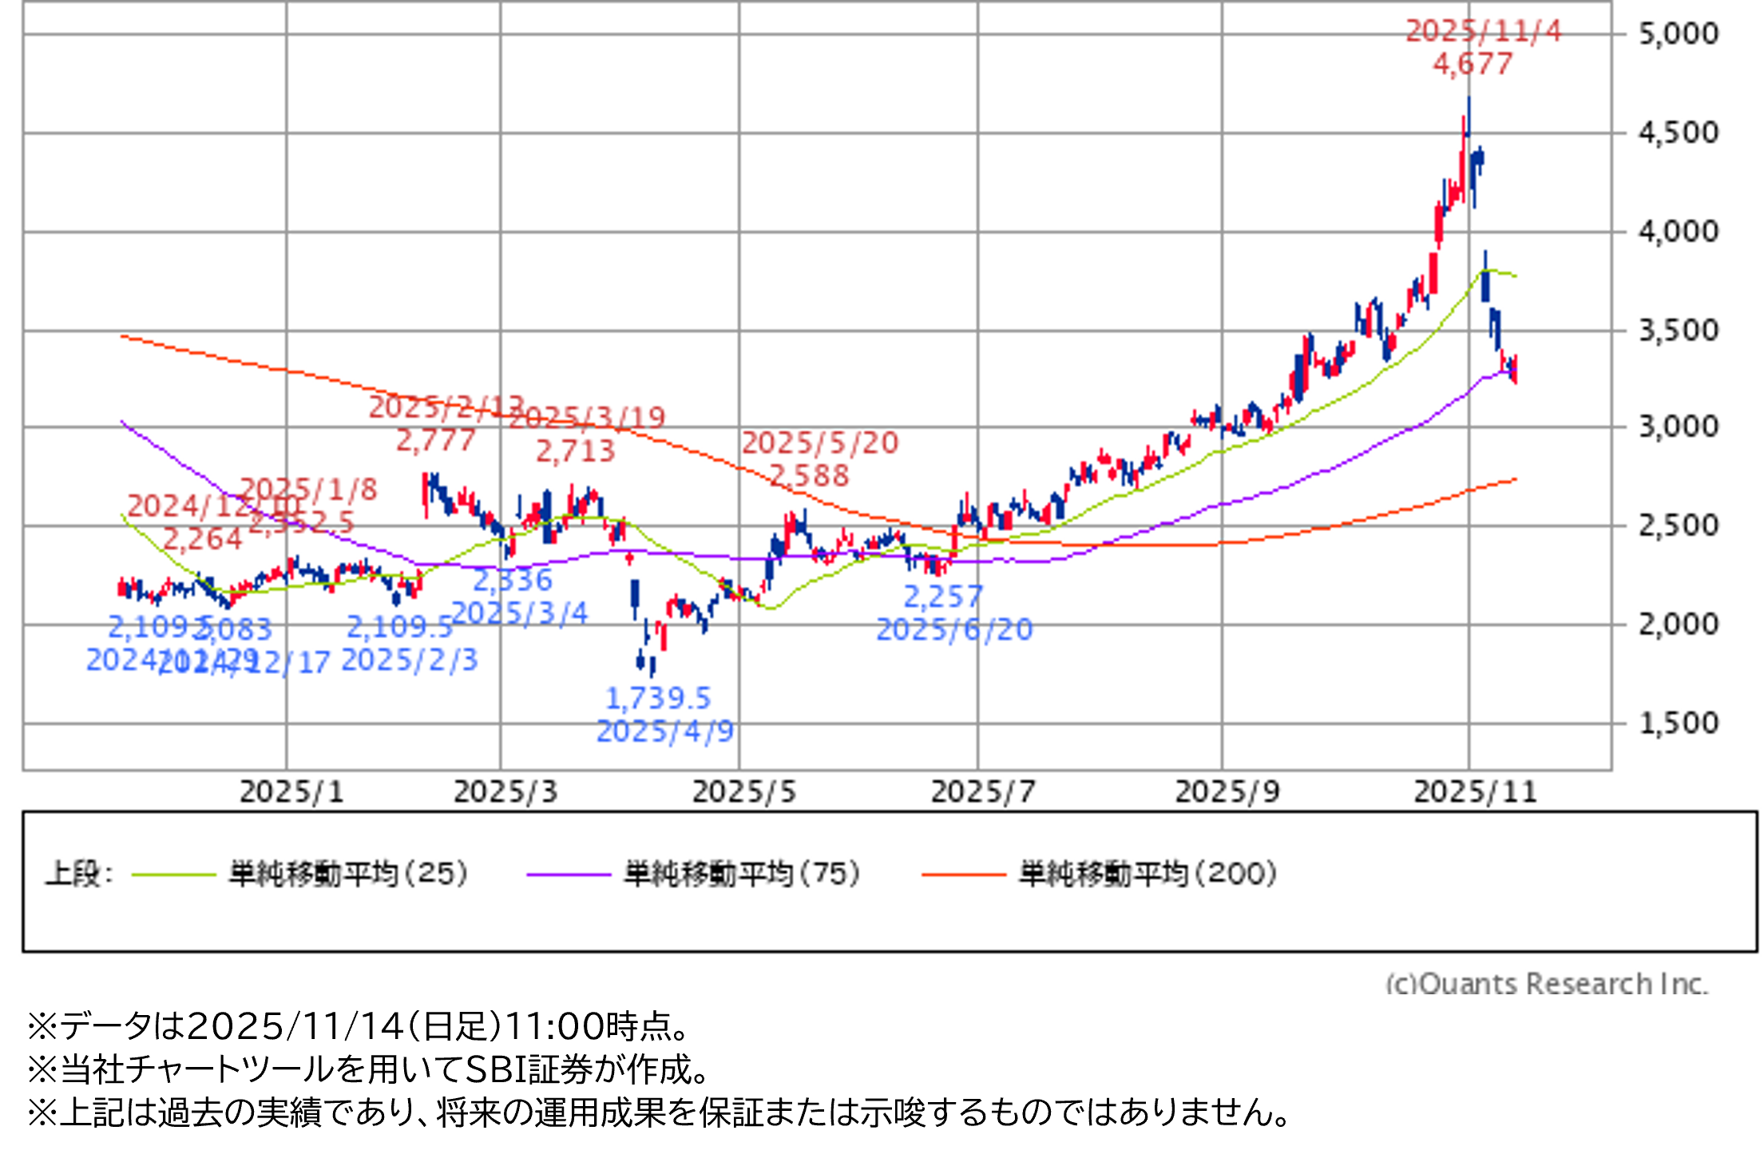Click the 2025/11/4 high label 4,677
Viewport: 1764px width, 1166px height.
coord(1473,64)
